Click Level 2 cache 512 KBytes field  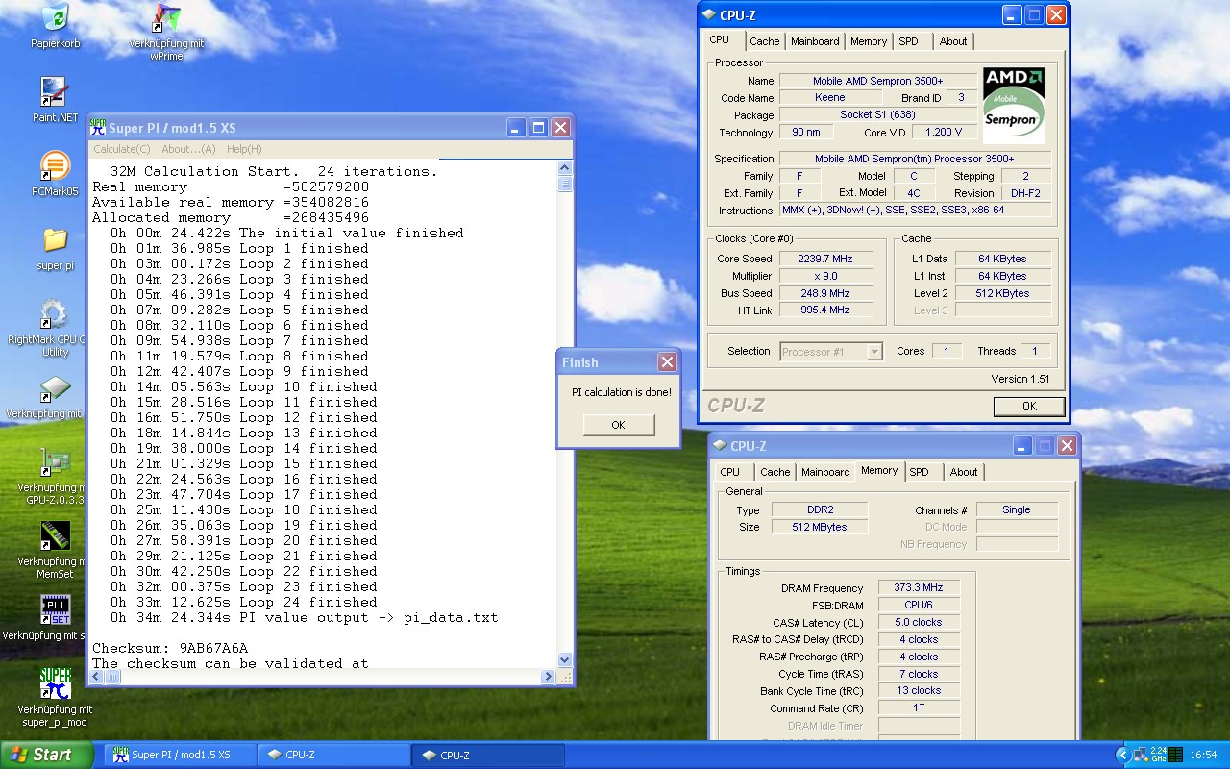[x=1003, y=293]
